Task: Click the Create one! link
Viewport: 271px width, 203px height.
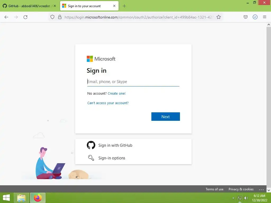Action: coord(116,93)
